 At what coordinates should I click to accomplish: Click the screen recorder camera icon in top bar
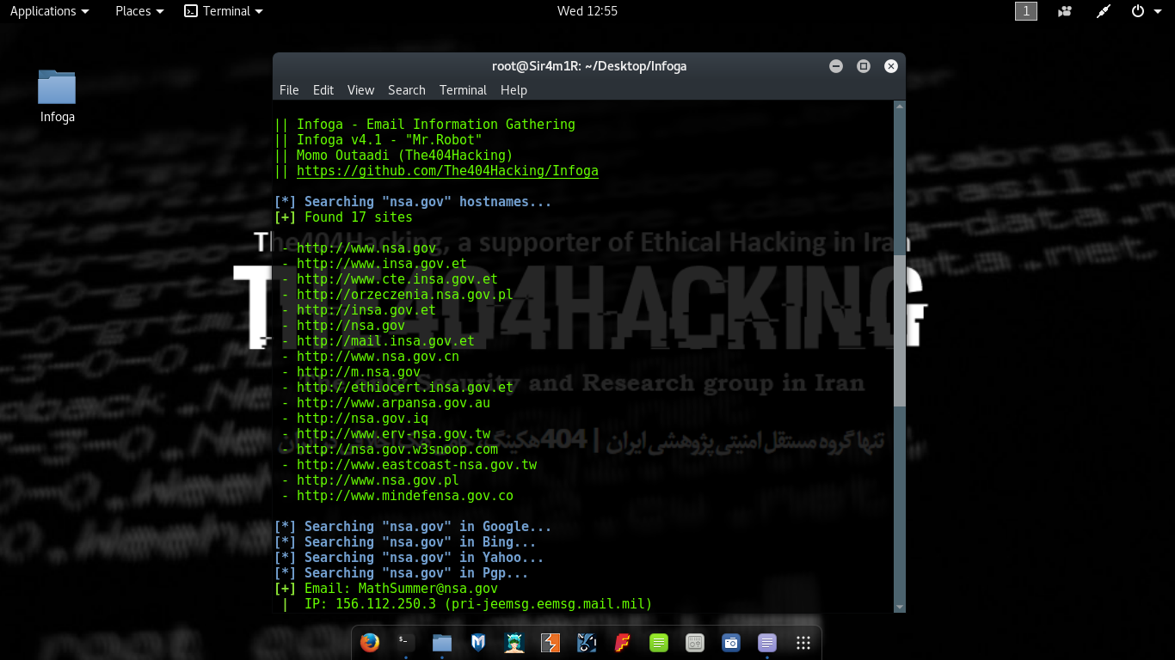(1066, 11)
